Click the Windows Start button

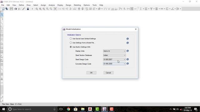pos(3,109)
